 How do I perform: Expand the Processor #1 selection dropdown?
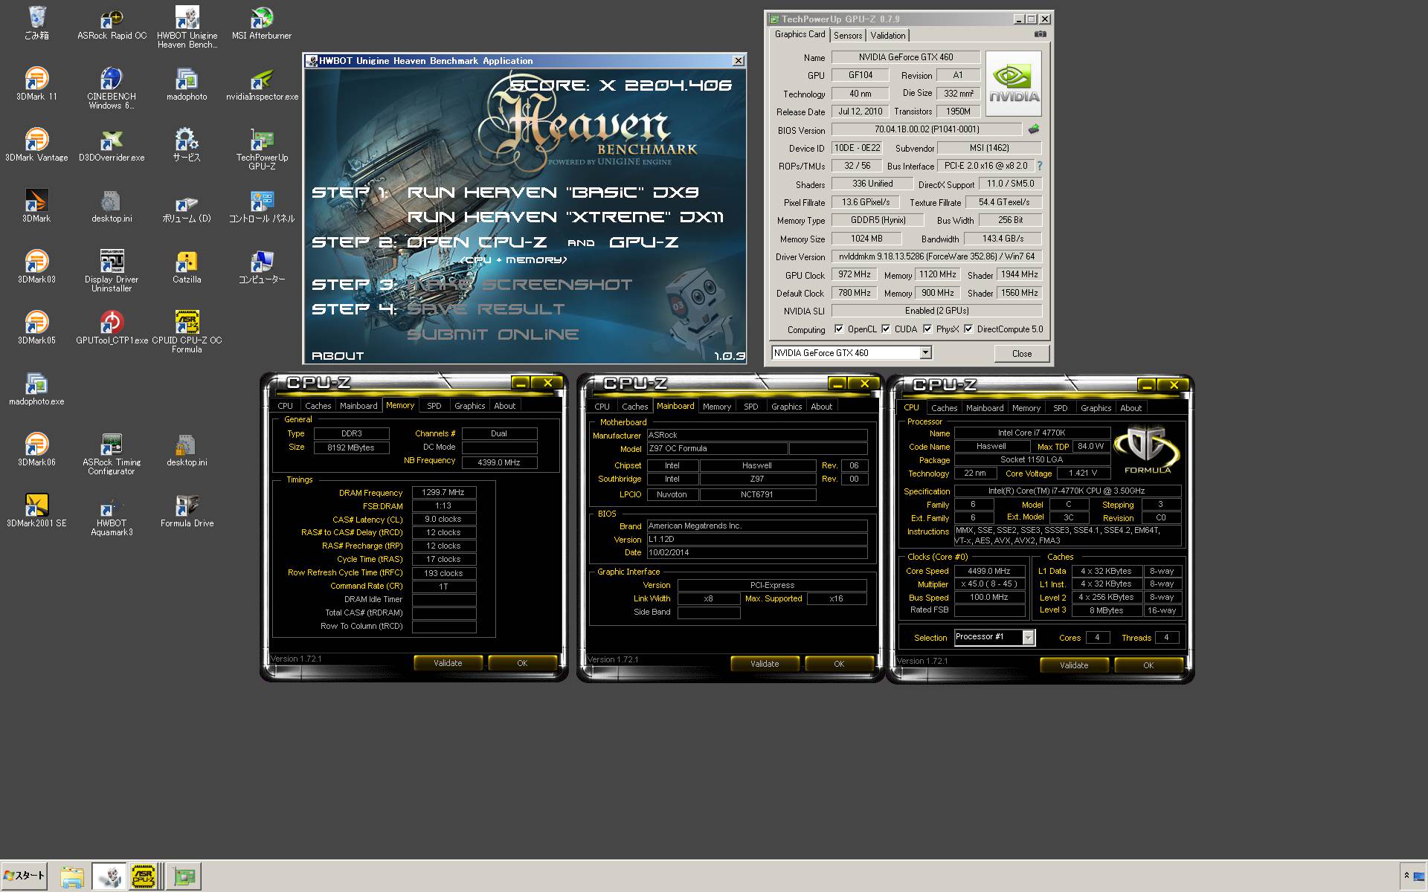(1028, 637)
